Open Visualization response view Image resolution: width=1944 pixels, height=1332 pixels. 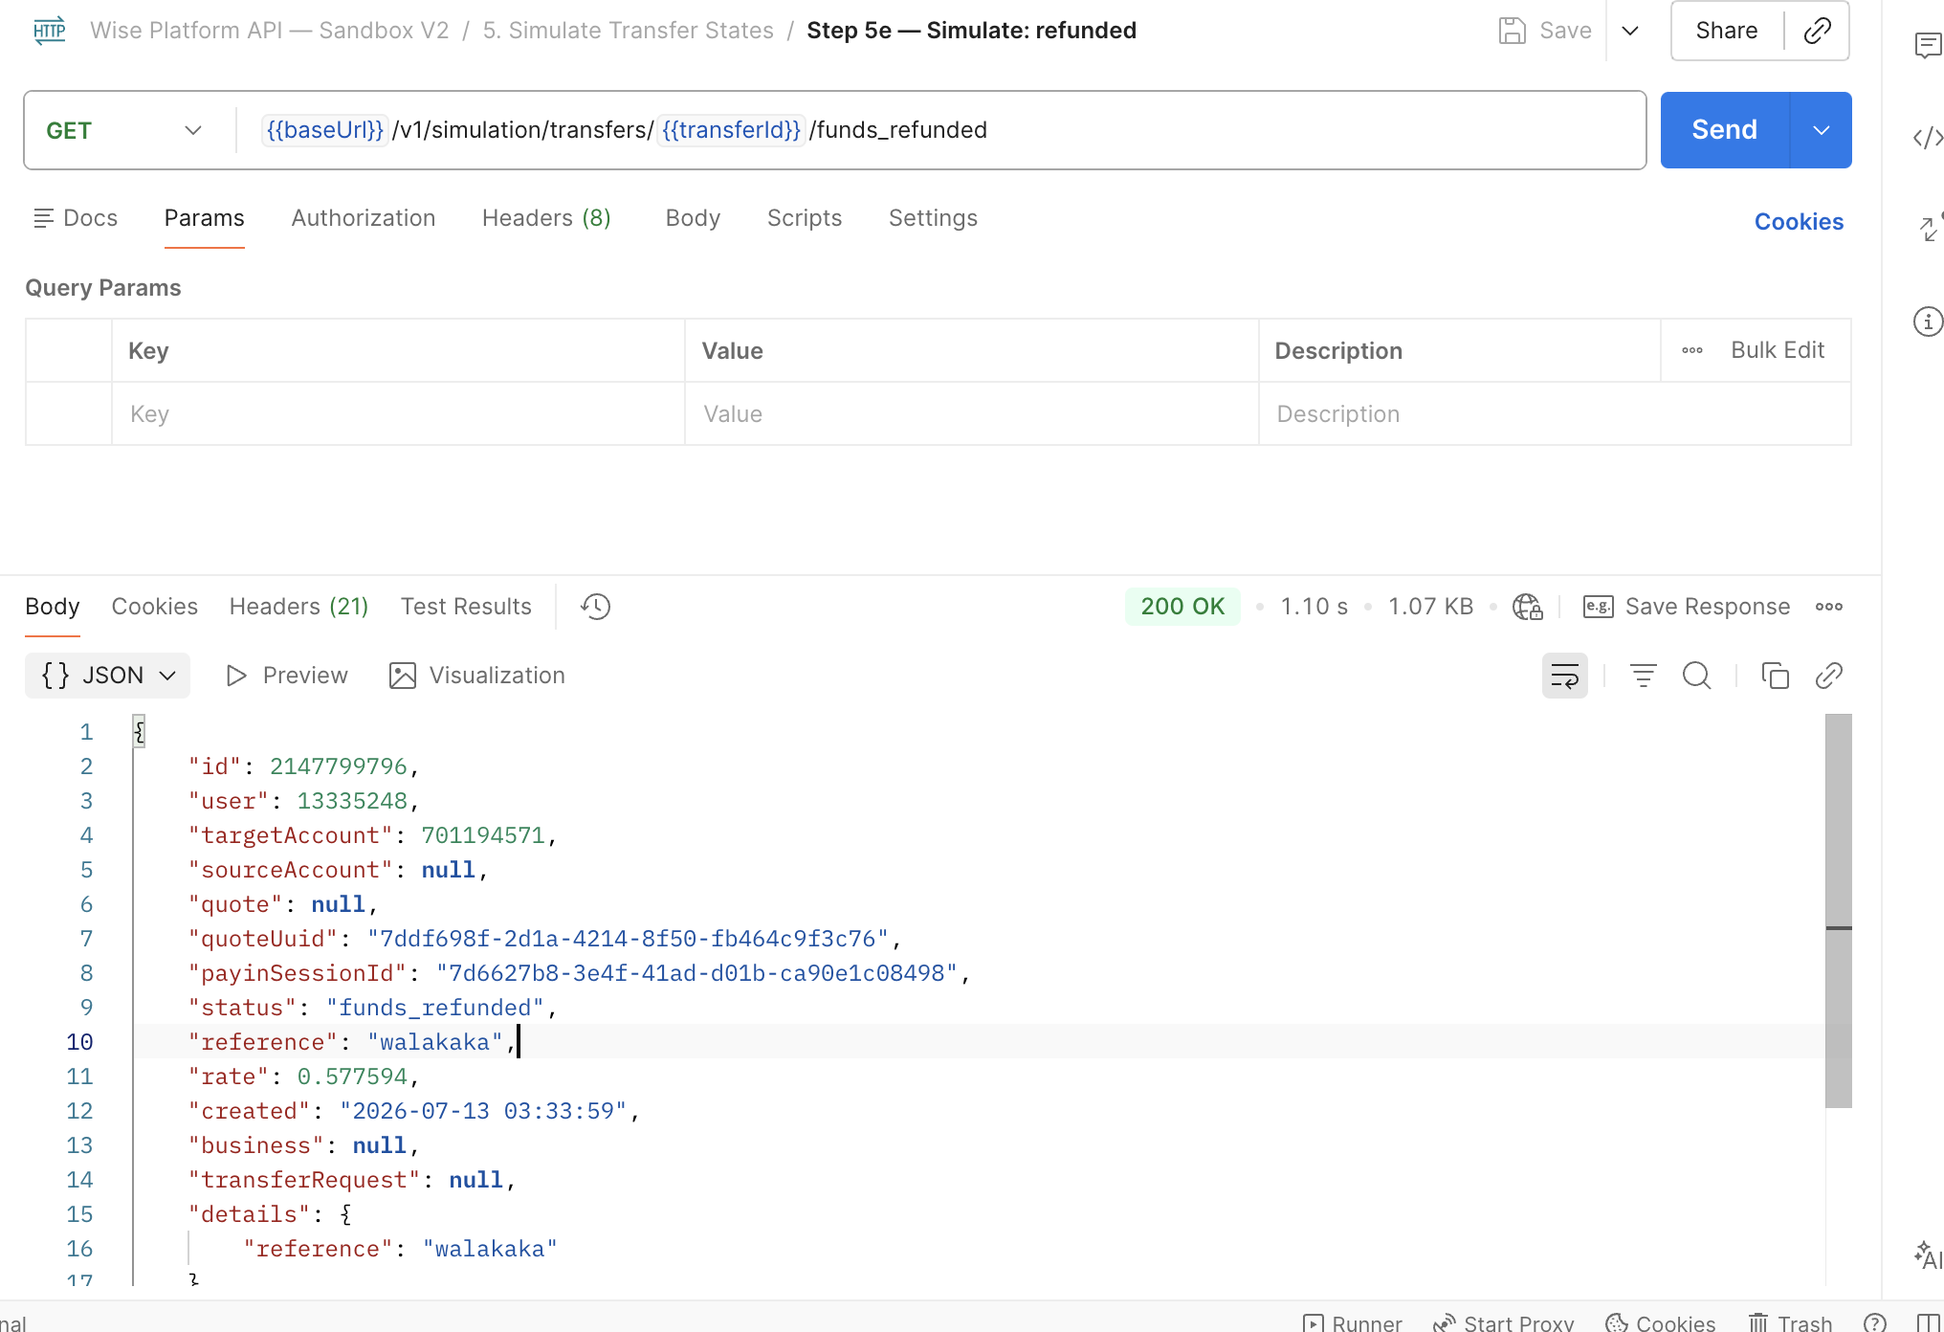pyautogui.click(x=477, y=676)
